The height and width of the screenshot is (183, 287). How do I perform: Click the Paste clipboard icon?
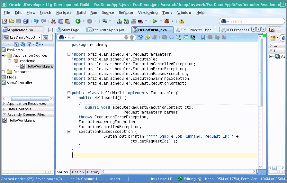[x=67, y=21]
